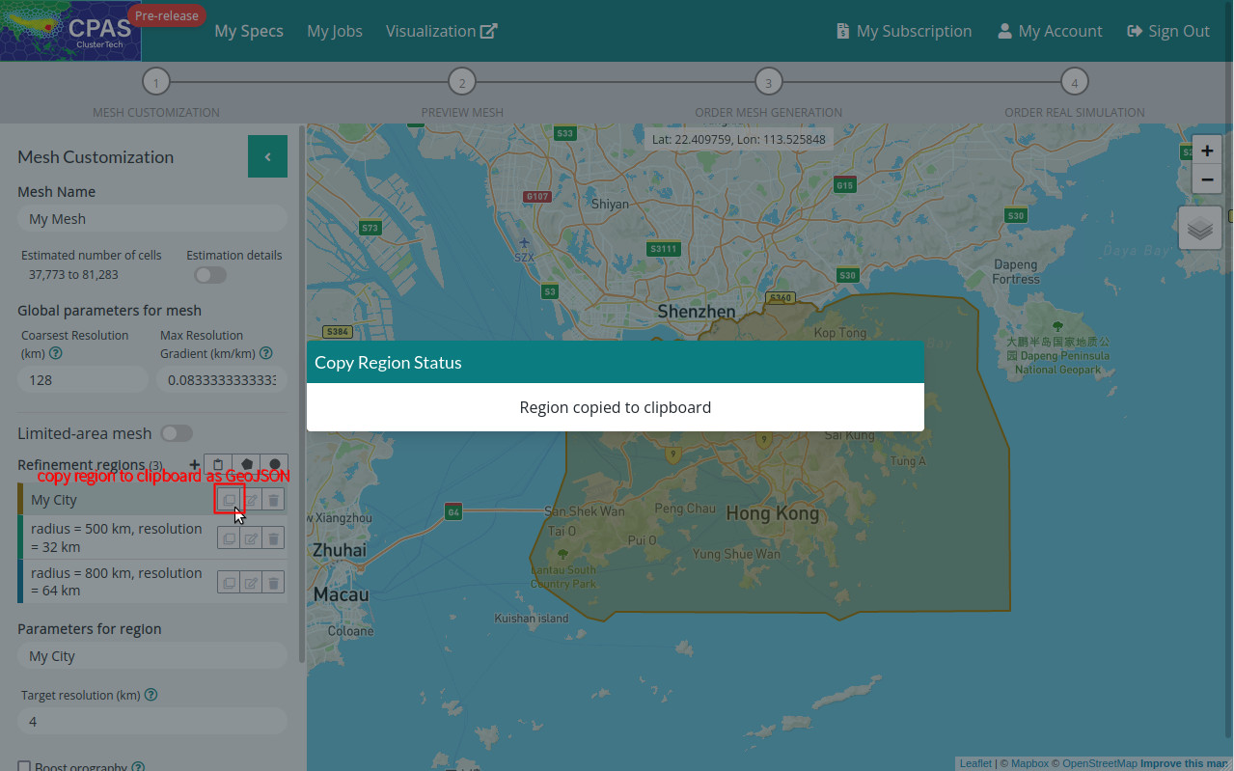This screenshot has width=1234, height=771.
Task: Click the Region copied to clipboard message
Action: point(616,407)
